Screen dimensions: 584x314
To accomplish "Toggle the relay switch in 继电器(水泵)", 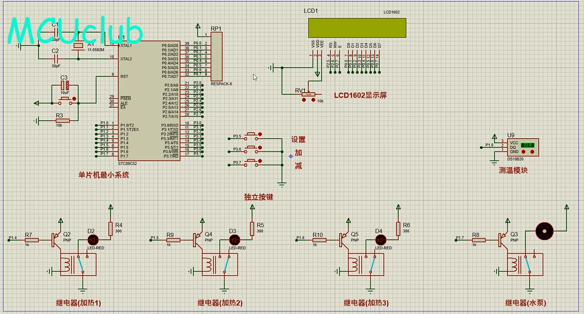I will click(528, 264).
